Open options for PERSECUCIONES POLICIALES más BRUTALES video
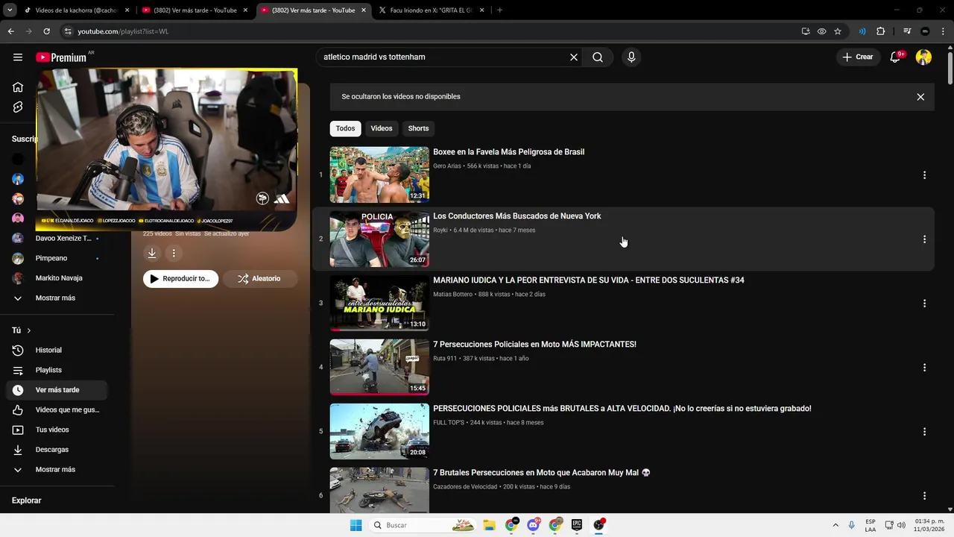The image size is (954, 537). pyautogui.click(x=924, y=432)
